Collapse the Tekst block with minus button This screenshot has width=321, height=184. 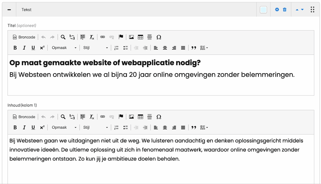click(9, 10)
